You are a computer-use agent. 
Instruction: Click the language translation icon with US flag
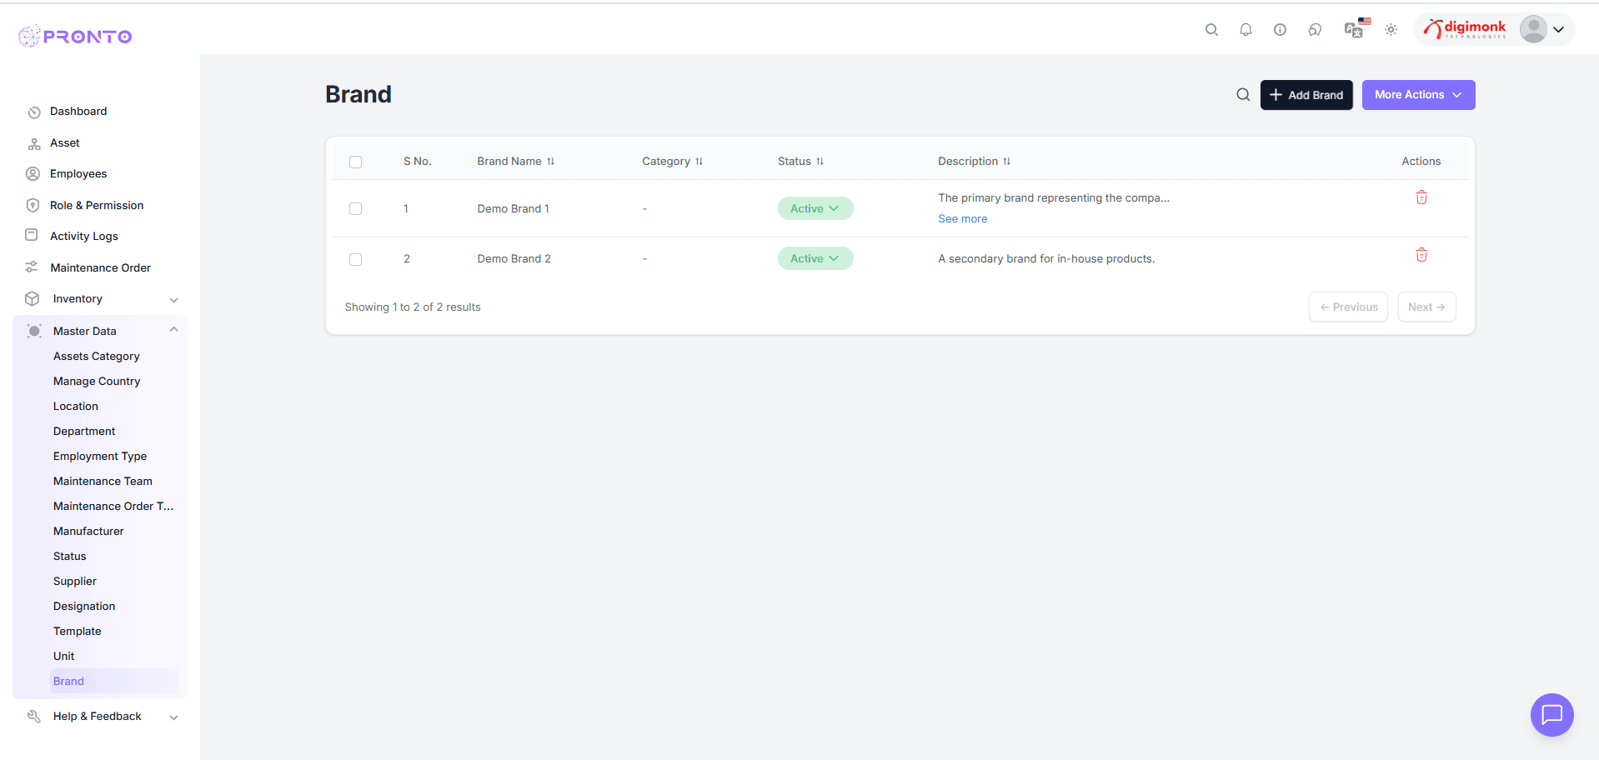(x=1355, y=29)
